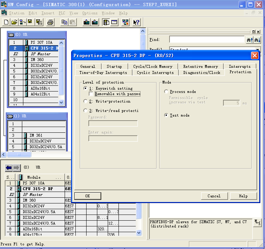Select the Write-protection radio option
Screen dimensions: 265x249
pyautogui.click(x=85, y=101)
